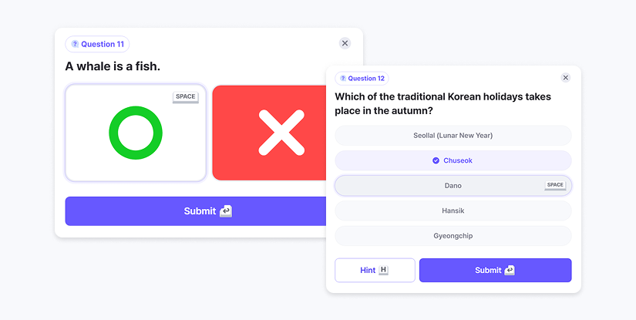636x320 pixels.
Task: Pick the Dano answer option
Action: click(x=453, y=186)
